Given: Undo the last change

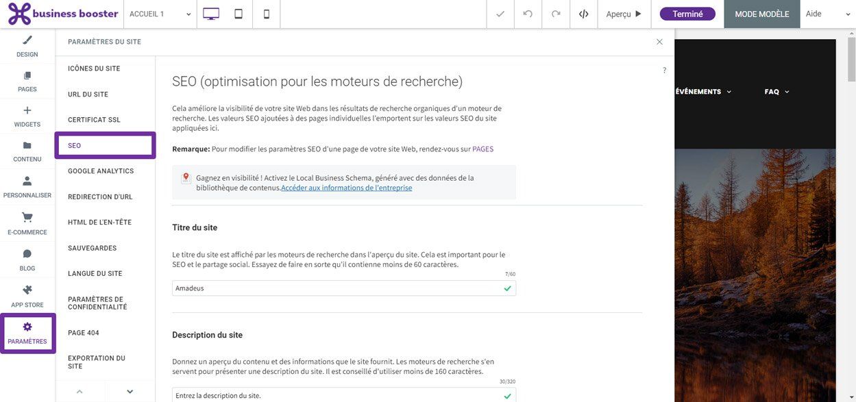Looking at the screenshot, I should pos(528,14).
